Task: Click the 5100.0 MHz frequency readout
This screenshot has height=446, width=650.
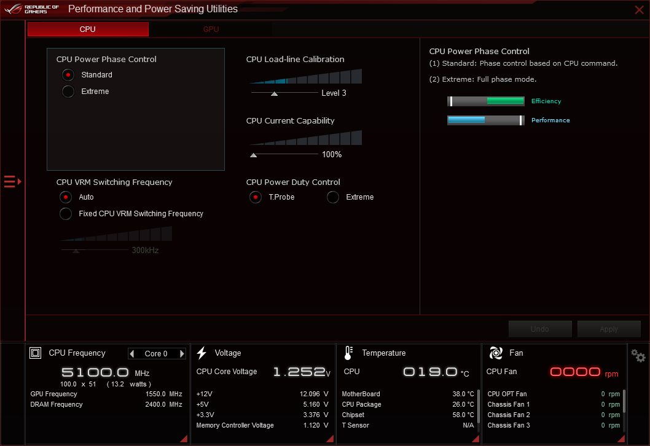Action: click(105, 372)
